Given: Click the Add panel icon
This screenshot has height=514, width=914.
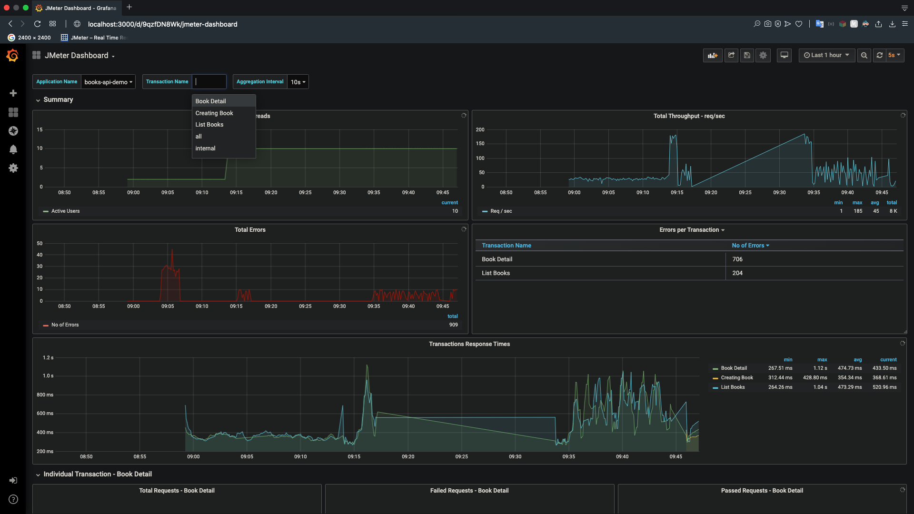Looking at the screenshot, I should 712,55.
